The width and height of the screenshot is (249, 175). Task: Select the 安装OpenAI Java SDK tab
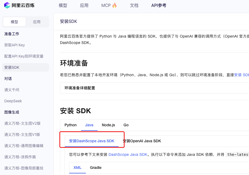pyautogui.click(x=142, y=141)
